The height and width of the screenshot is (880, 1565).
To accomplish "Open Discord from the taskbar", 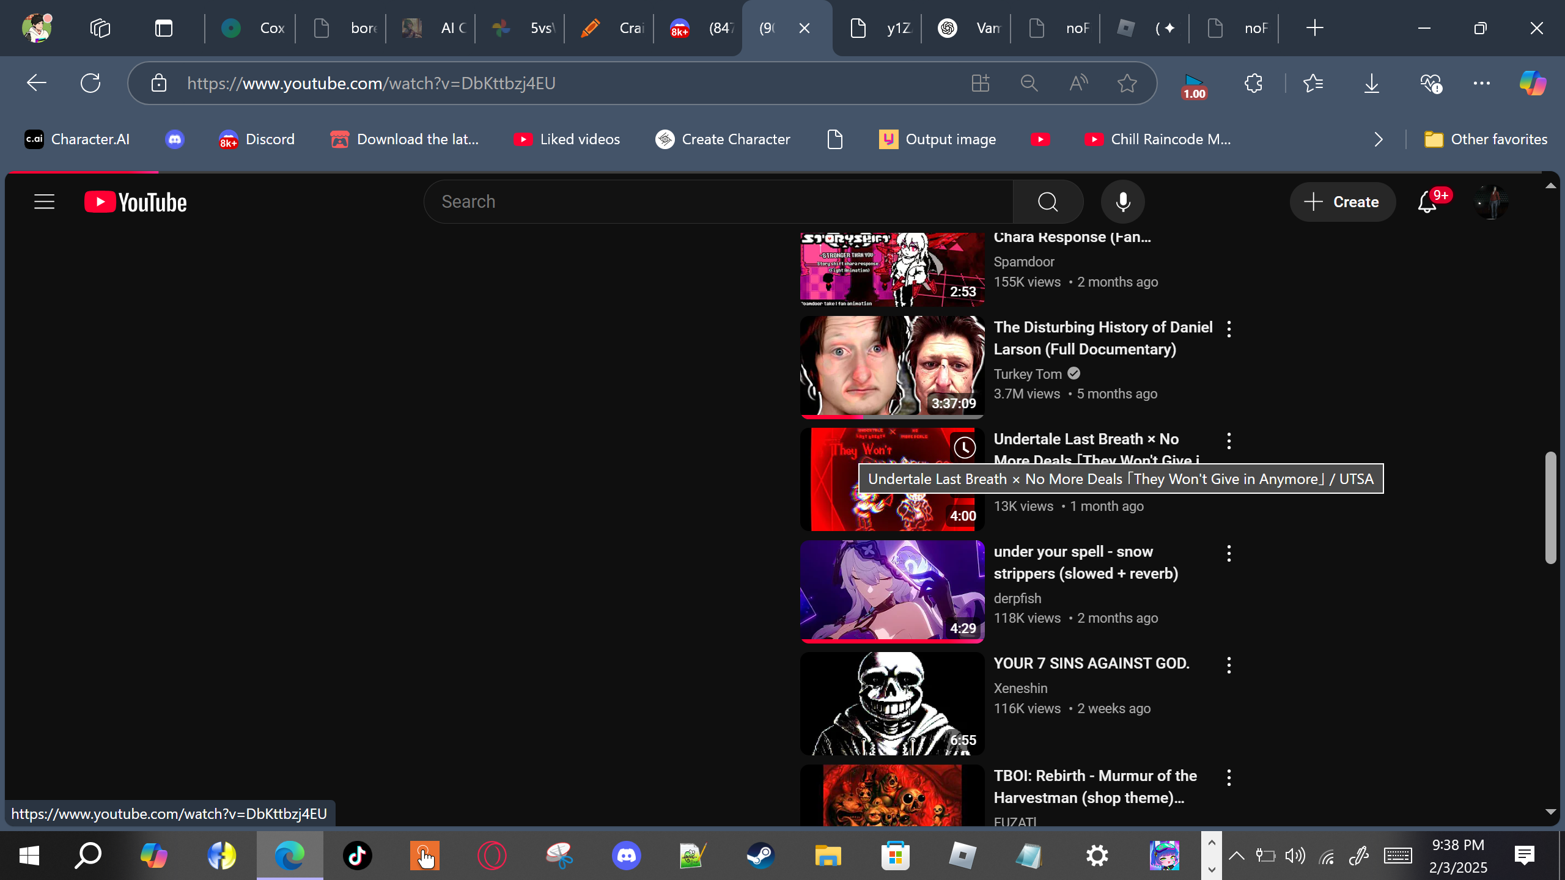I will click(626, 856).
